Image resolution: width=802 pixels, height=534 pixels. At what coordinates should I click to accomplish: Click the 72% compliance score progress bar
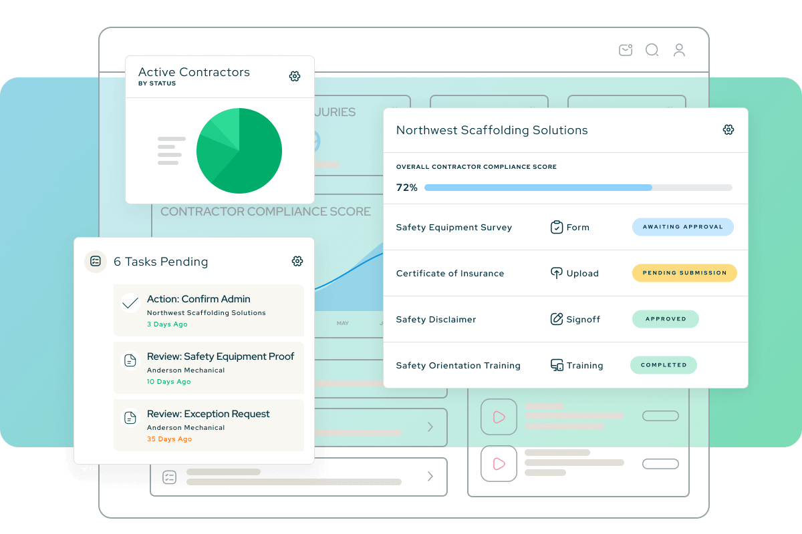click(579, 188)
